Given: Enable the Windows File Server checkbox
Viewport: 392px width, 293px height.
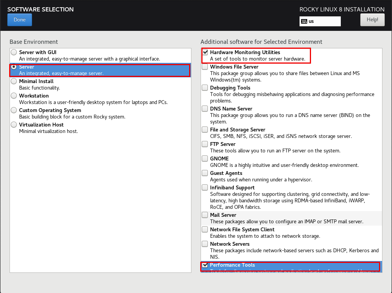Looking at the screenshot, I should point(205,67).
